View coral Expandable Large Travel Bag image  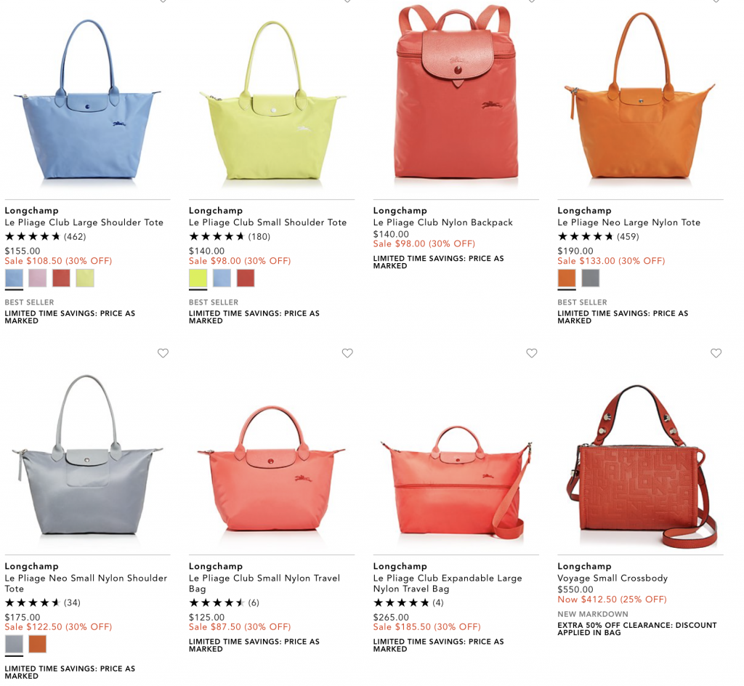click(x=456, y=484)
